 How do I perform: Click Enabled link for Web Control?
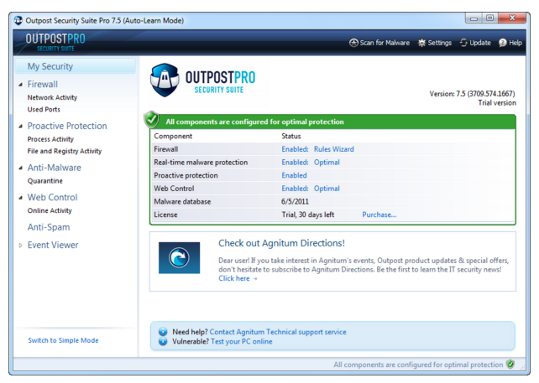tap(295, 188)
